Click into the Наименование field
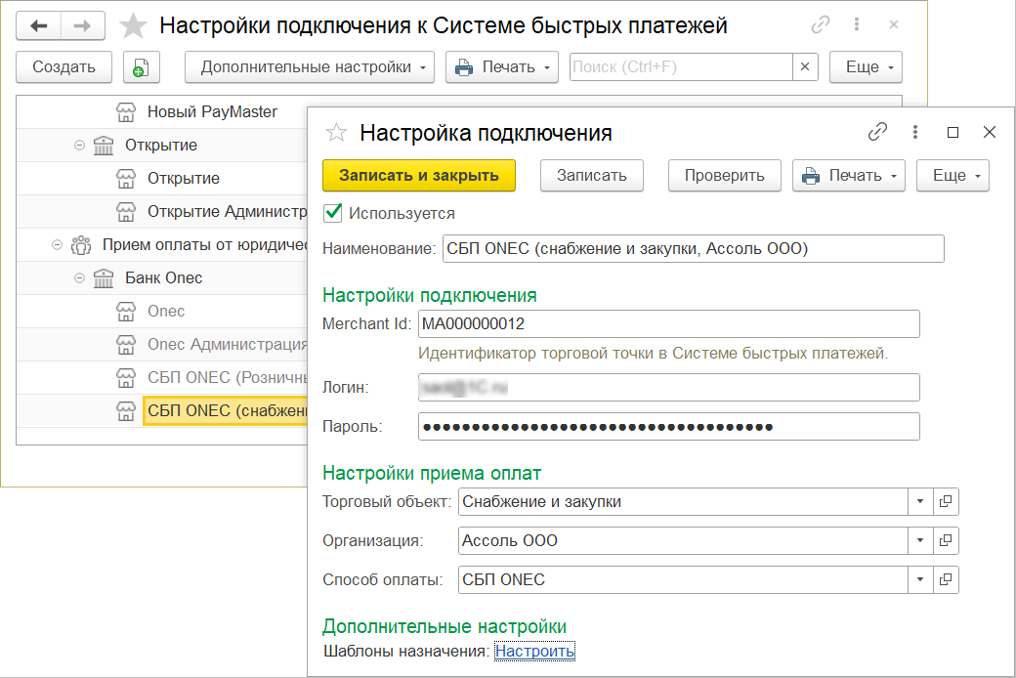This screenshot has width=1016, height=678. 694,249
